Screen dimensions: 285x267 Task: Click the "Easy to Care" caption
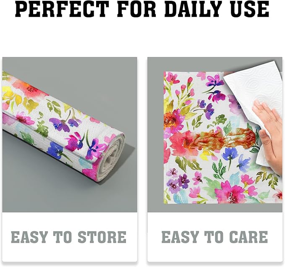(x=214, y=237)
